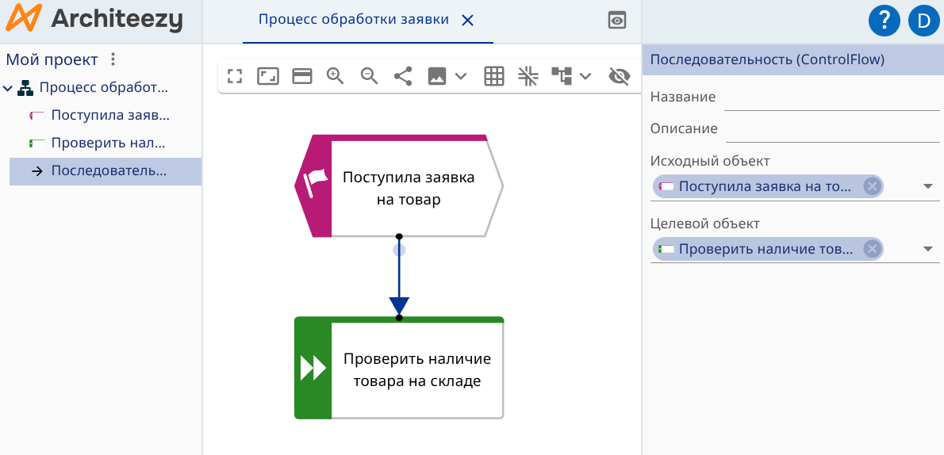This screenshot has height=455, width=944.
Task: Collapse the Процесс обработ... tree node
Action: click(8, 89)
